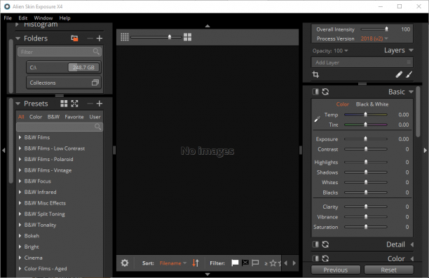Reset the Basic panel settings
The image size is (429, 278).
(x=325, y=92)
